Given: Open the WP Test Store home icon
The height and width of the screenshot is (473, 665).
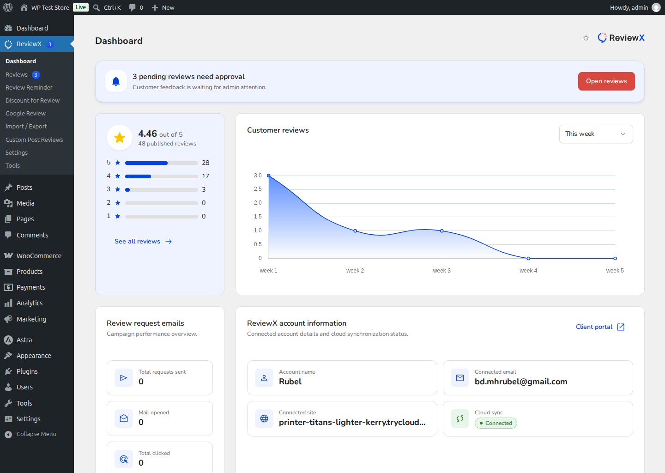Looking at the screenshot, I should pos(24,7).
